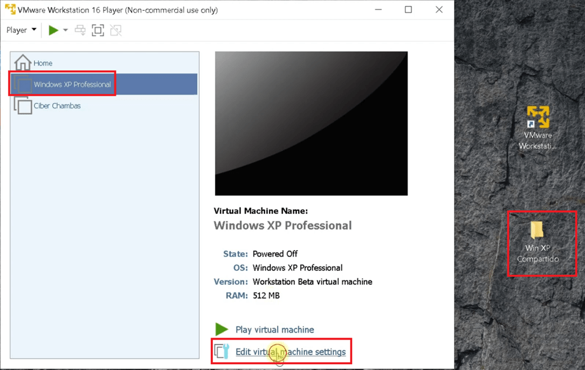Select Ciber Chambas virtual machine
Screen dimensions: 585x370
pyautogui.click(x=104, y=106)
